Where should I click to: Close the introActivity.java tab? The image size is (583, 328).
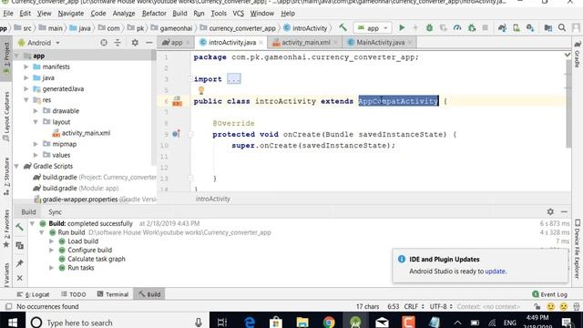coord(261,43)
